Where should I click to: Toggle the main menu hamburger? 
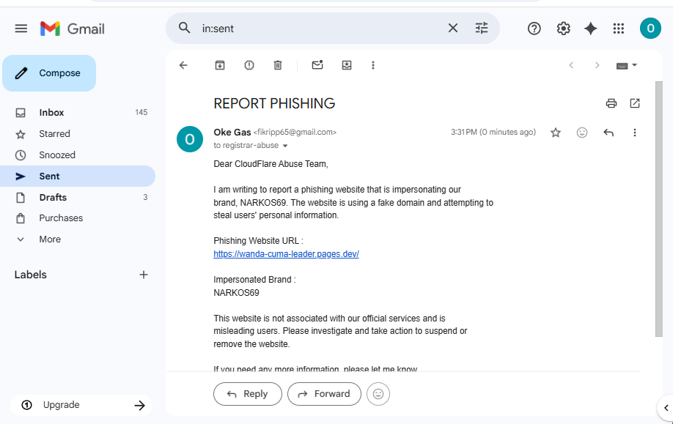point(21,29)
